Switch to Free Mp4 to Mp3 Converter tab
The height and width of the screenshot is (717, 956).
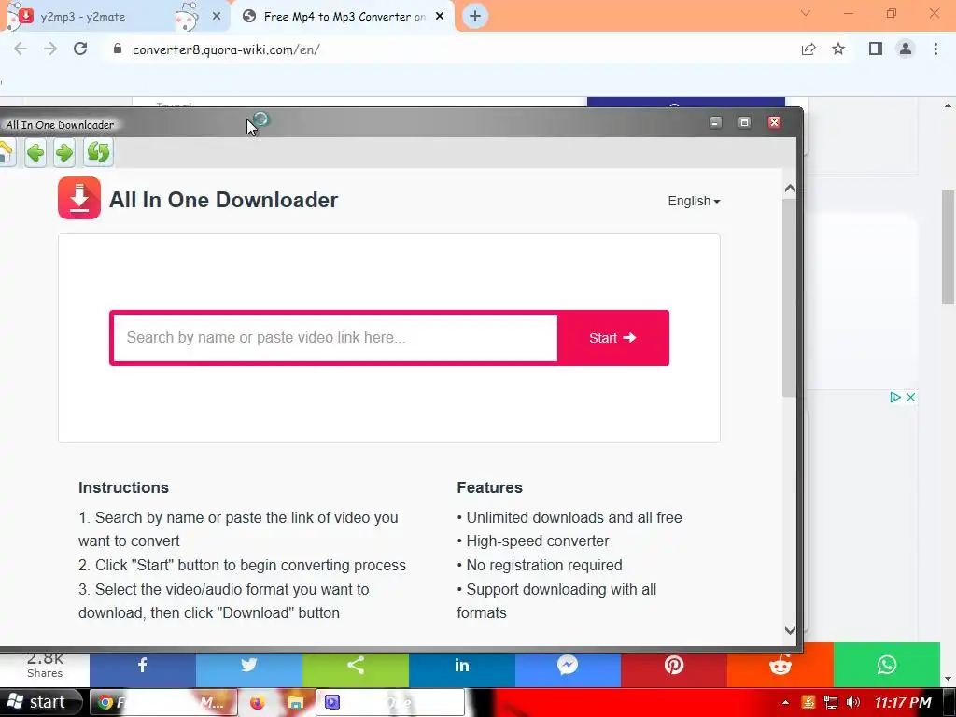(x=344, y=17)
